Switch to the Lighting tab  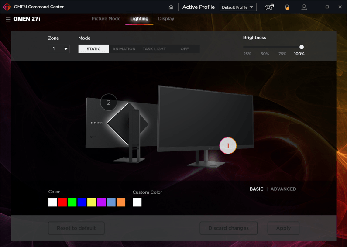139,19
